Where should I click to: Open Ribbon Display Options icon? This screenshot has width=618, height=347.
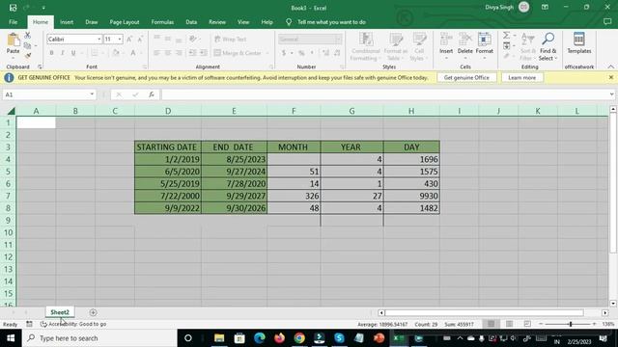545,7
